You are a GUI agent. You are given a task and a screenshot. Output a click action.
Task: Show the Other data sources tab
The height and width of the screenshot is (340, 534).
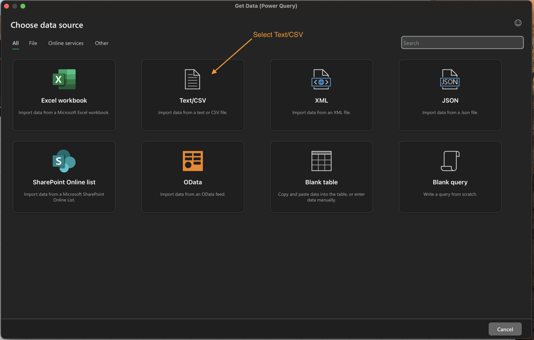102,43
